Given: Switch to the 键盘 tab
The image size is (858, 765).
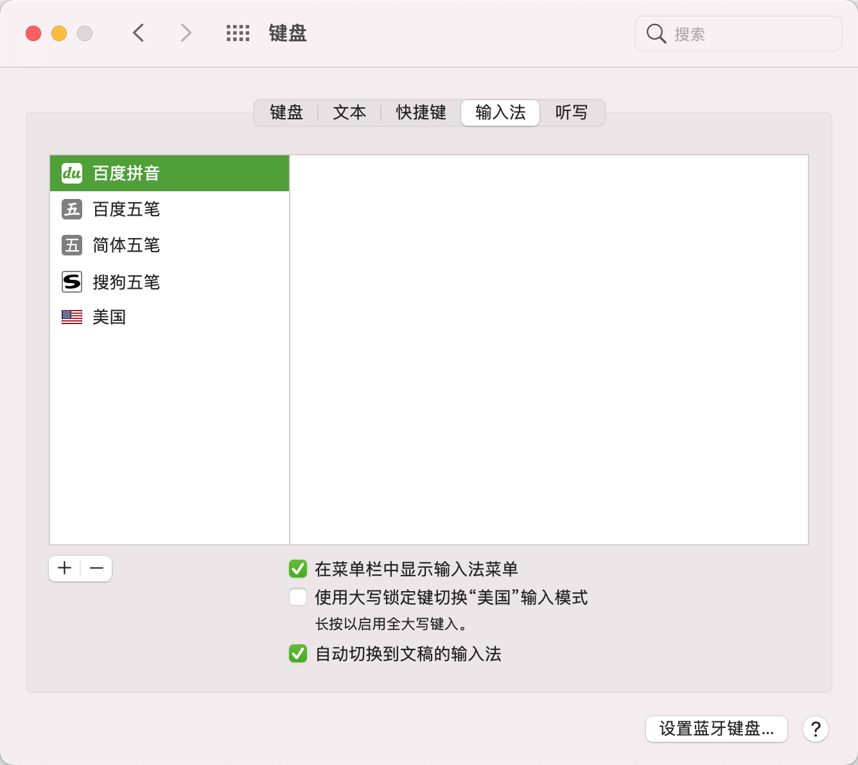Looking at the screenshot, I should point(286,113).
